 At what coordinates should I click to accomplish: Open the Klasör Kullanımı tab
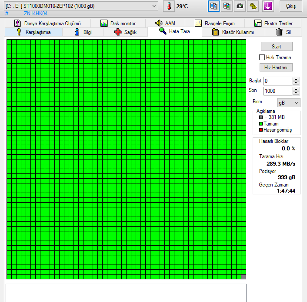point(233,32)
